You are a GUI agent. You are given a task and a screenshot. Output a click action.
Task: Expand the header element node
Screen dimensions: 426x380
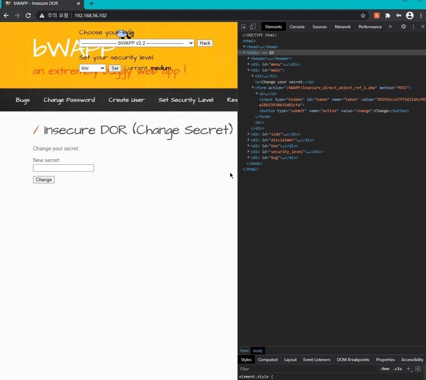(x=248, y=58)
